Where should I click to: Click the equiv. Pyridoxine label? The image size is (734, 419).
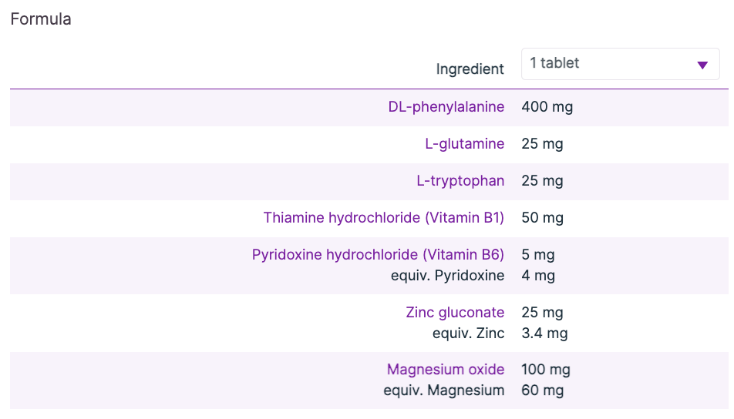(447, 276)
